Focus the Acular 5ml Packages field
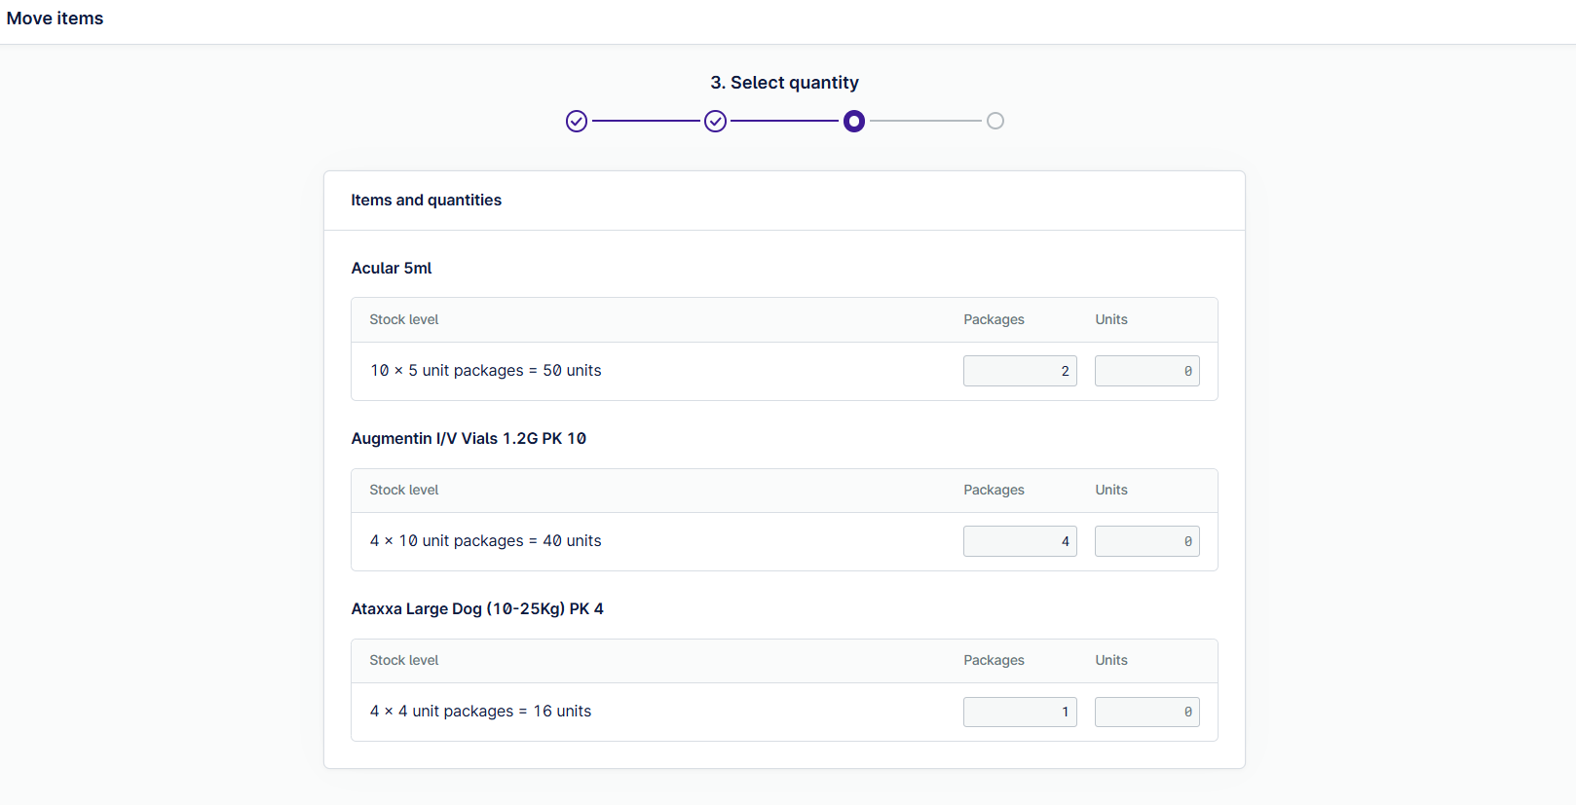Image resolution: width=1576 pixels, height=805 pixels. coord(1020,371)
